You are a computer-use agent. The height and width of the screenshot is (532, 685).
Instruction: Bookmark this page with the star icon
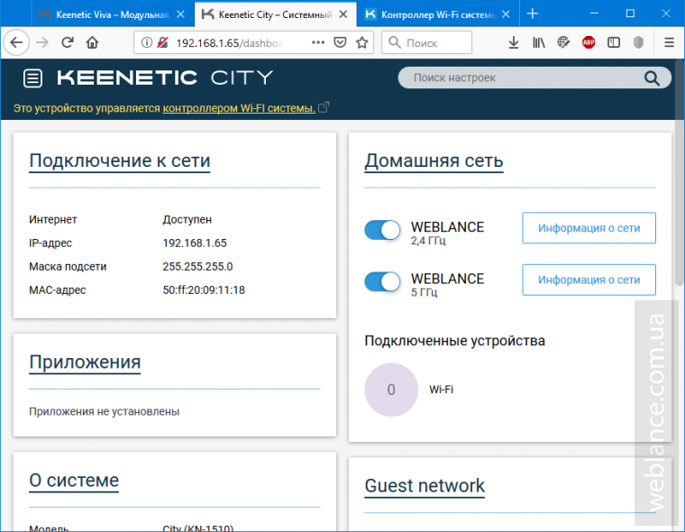tap(361, 42)
